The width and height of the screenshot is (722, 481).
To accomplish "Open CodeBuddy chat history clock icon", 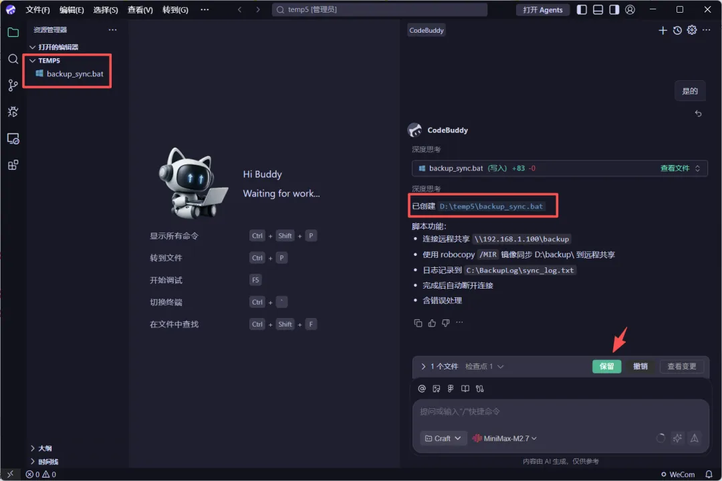I will [677, 30].
